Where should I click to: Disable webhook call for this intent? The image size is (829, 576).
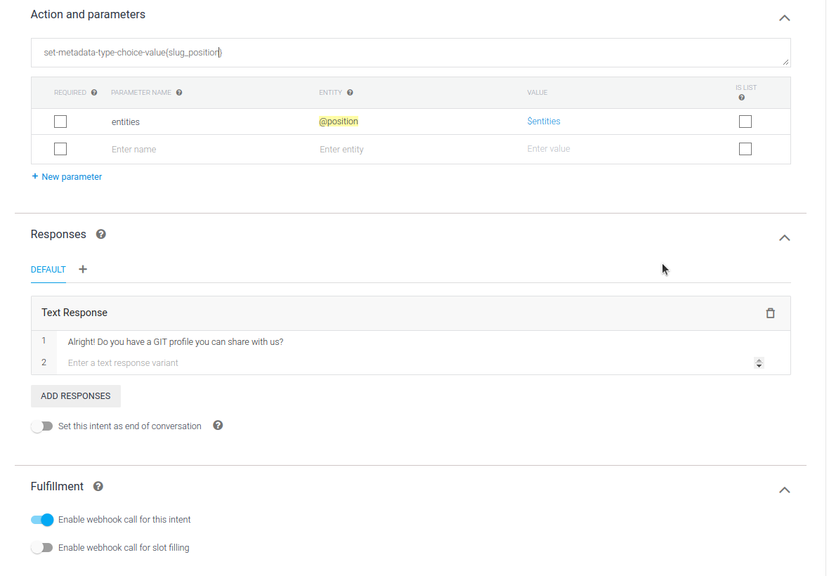42,520
